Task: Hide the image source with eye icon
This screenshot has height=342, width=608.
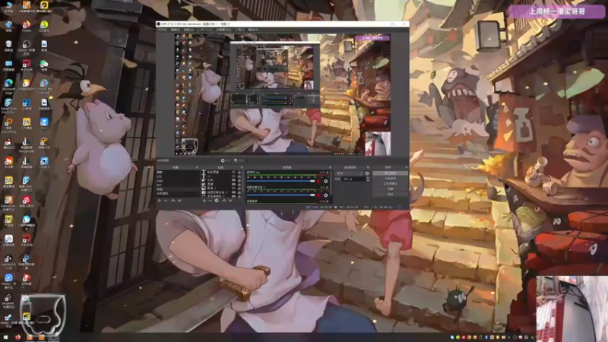Action: 234,188
